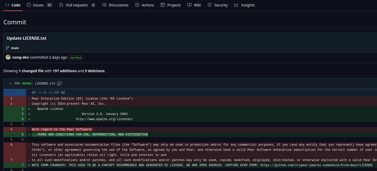Click the Wiki book icon

[189, 5]
